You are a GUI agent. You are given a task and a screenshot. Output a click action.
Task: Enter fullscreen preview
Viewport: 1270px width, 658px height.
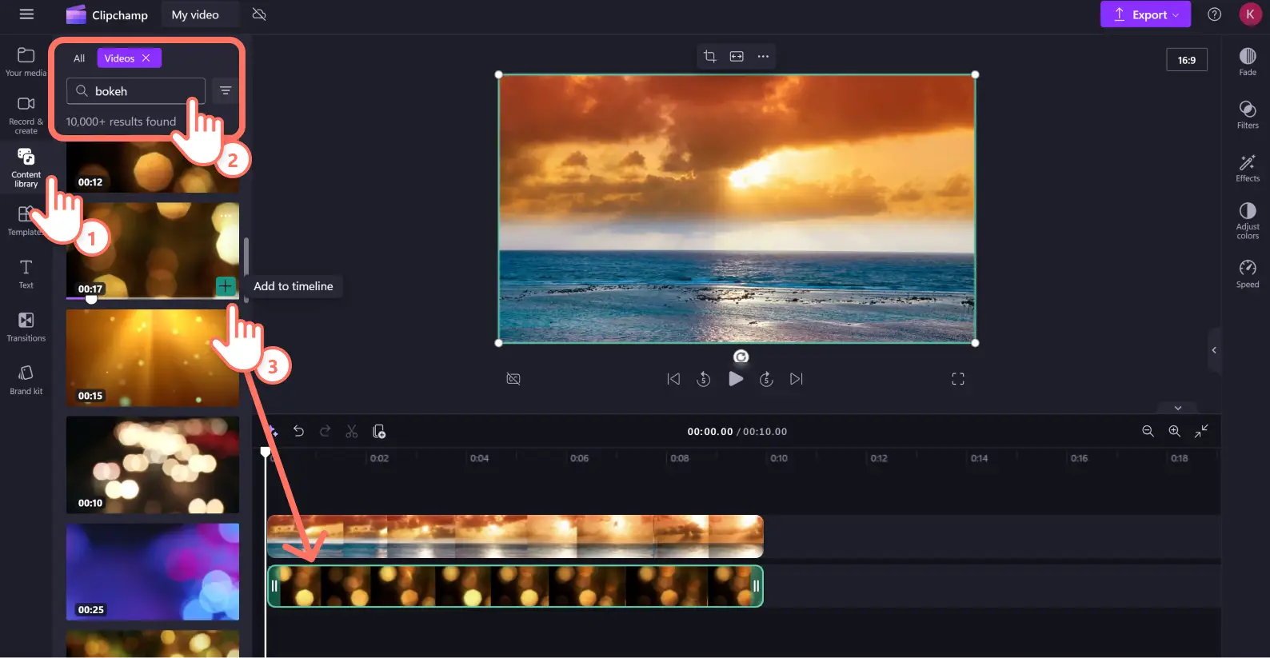[958, 379]
